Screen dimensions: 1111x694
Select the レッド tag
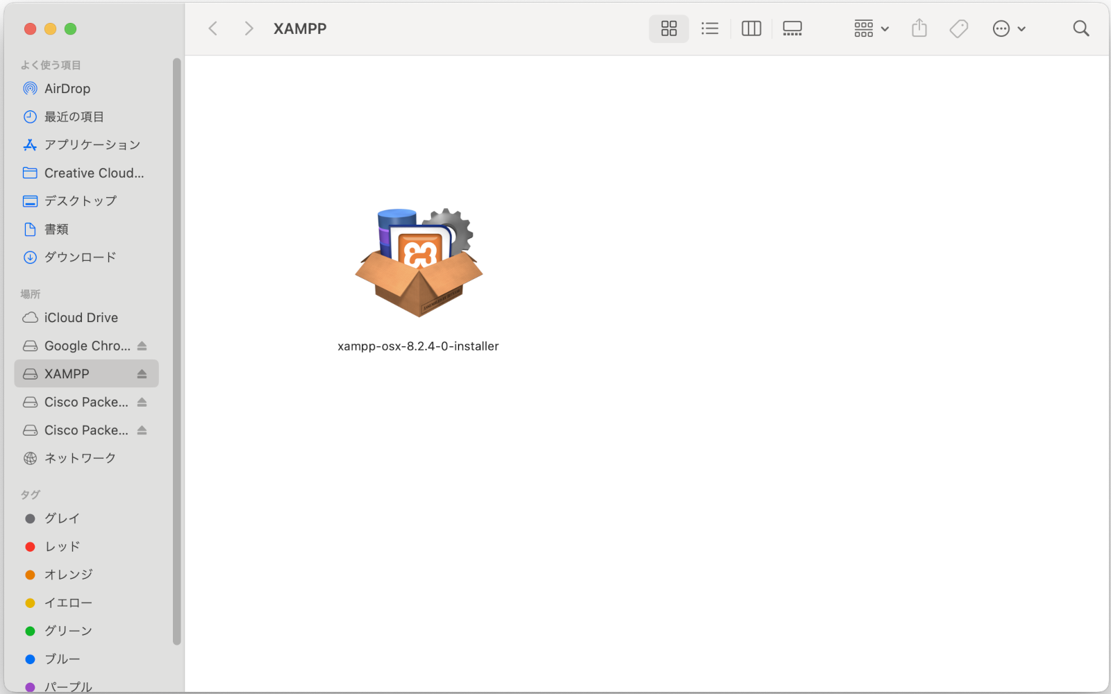(62, 547)
